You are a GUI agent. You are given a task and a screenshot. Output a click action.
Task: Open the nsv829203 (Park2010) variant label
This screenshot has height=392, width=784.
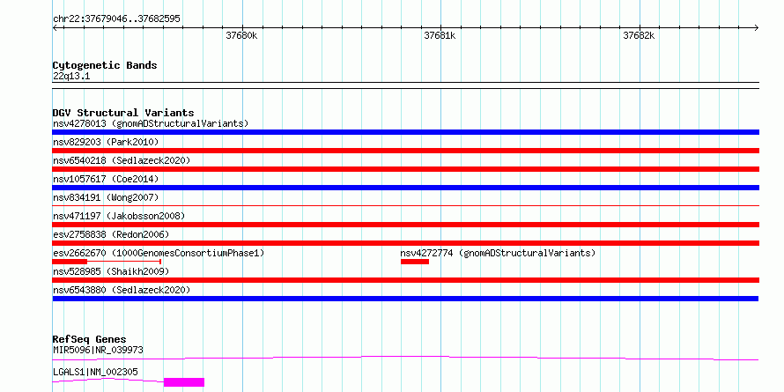click(106, 142)
